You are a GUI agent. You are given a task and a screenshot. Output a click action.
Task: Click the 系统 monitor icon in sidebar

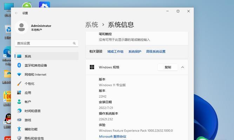click(x=19, y=56)
